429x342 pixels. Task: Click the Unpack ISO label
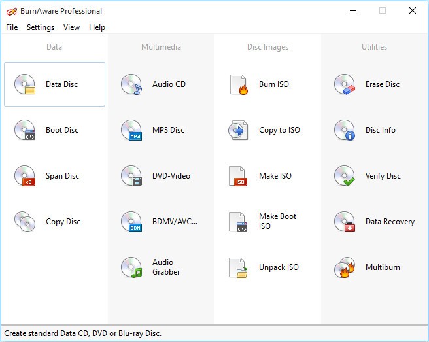pos(279,267)
